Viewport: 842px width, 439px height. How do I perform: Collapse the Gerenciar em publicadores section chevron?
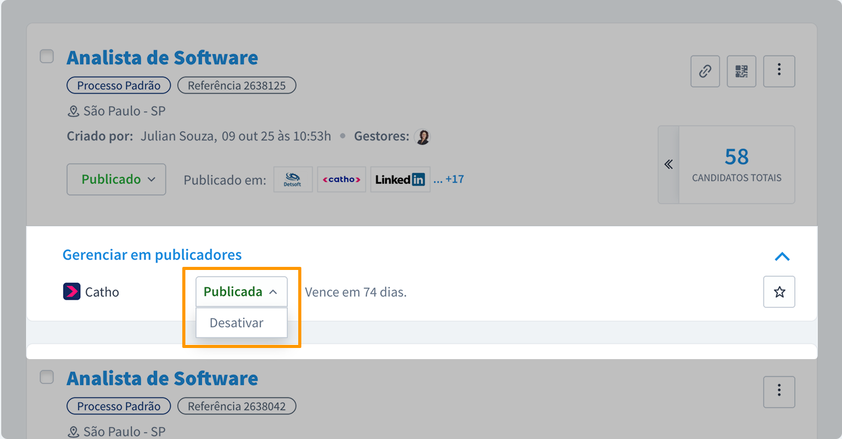[782, 256]
